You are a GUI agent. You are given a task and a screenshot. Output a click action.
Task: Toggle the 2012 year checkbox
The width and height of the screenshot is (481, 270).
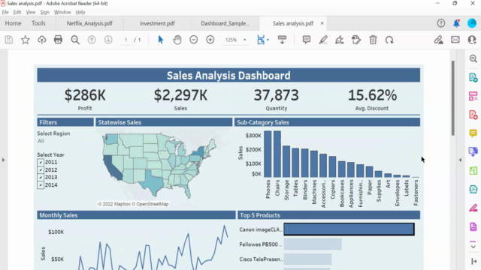(x=41, y=170)
